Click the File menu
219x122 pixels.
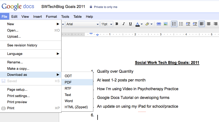5,16
